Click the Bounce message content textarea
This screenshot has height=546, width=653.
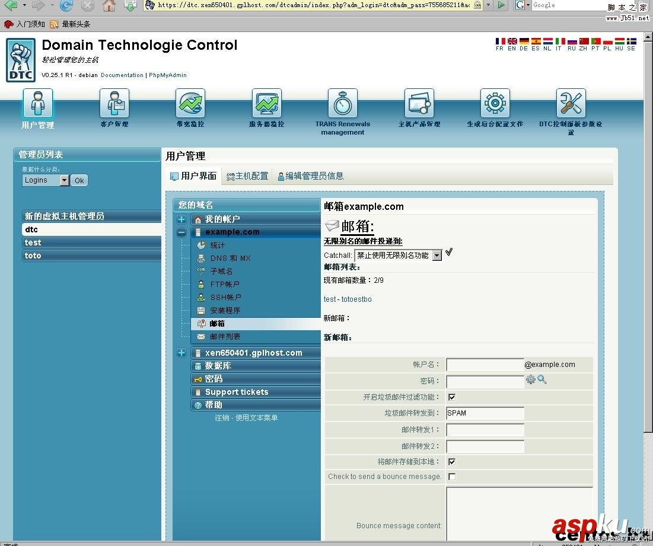[x=519, y=514]
